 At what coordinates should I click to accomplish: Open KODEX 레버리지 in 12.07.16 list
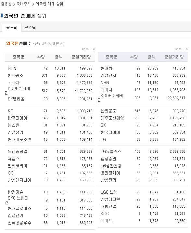tap(110, 98)
